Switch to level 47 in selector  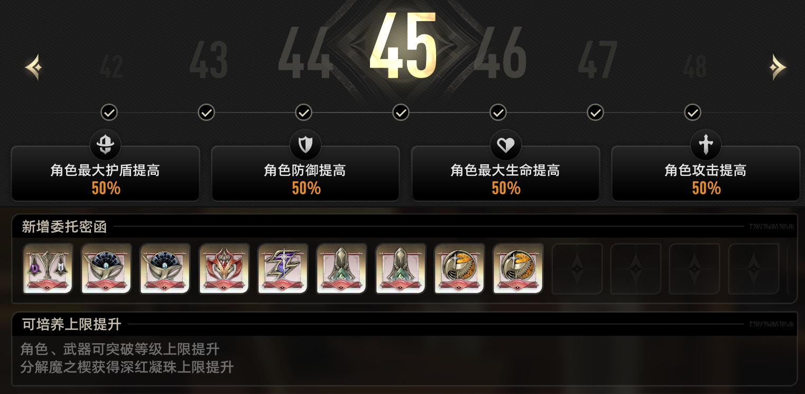(x=597, y=60)
